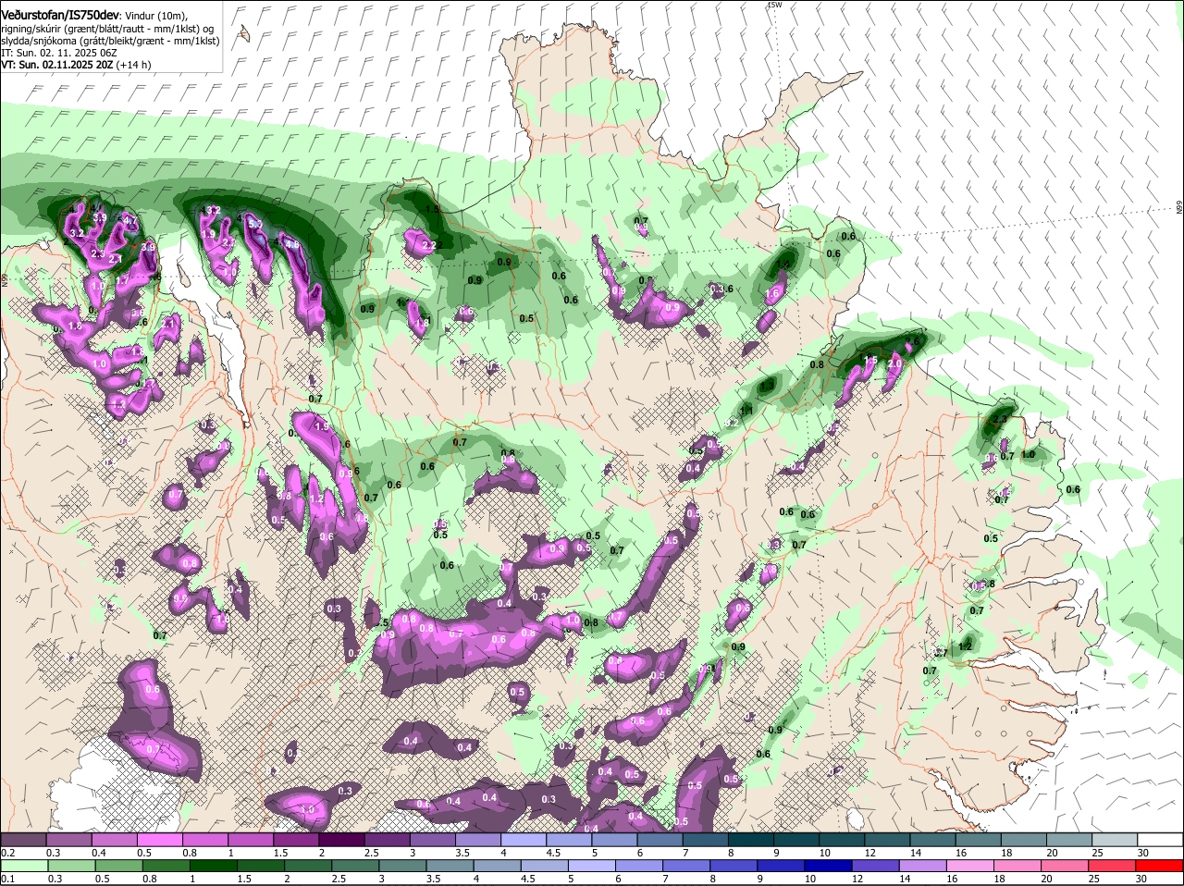Screen dimensions: 1184x886
Task: Click the 'rigning/skúrir' legend description line
Action: click(107, 29)
